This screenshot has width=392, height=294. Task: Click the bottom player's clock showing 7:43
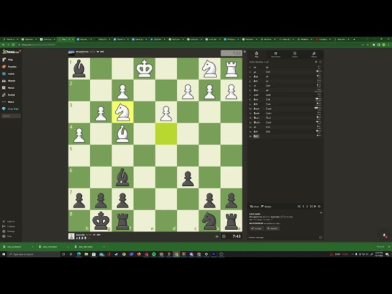pos(232,236)
